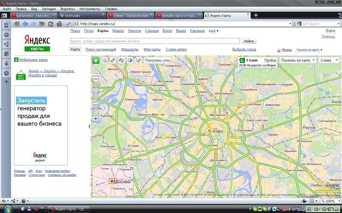Viewport: 342px width, 213px height.
Task: Toggle the Opera panel bar button left of tabs
Action: [4, 16]
